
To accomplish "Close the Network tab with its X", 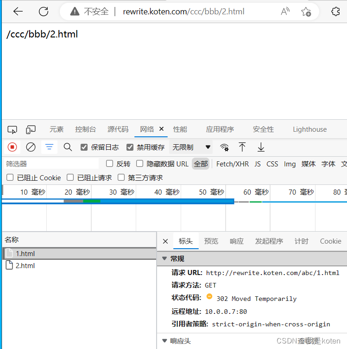I will pos(162,129).
